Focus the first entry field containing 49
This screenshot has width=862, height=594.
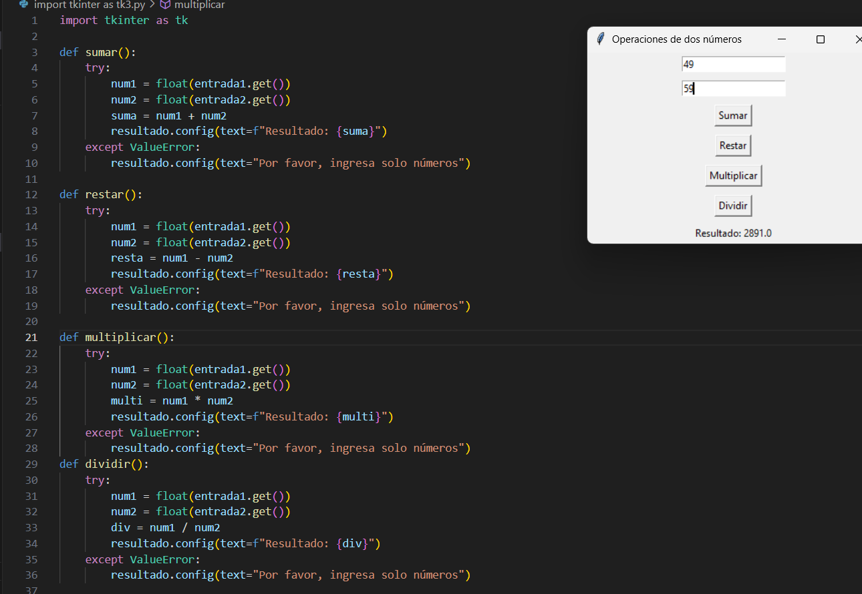pyautogui.click(x=733, y=65)
